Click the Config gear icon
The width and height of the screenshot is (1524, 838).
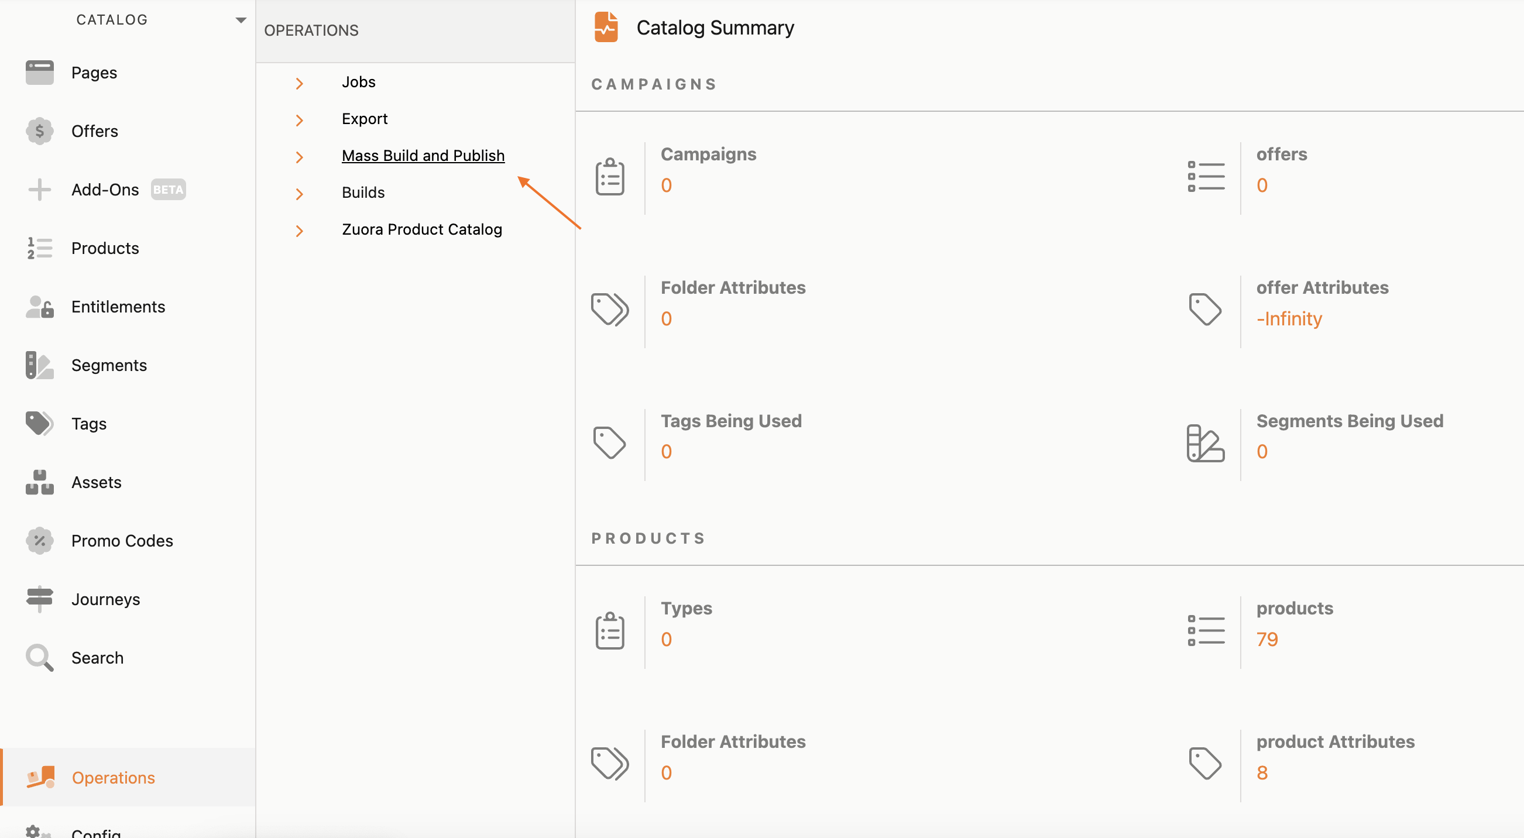tap(39, 832)
